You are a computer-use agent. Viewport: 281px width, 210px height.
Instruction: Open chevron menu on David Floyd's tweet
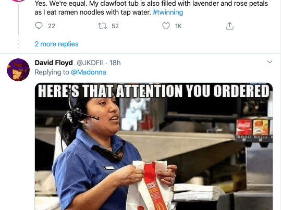click(270, 62)
